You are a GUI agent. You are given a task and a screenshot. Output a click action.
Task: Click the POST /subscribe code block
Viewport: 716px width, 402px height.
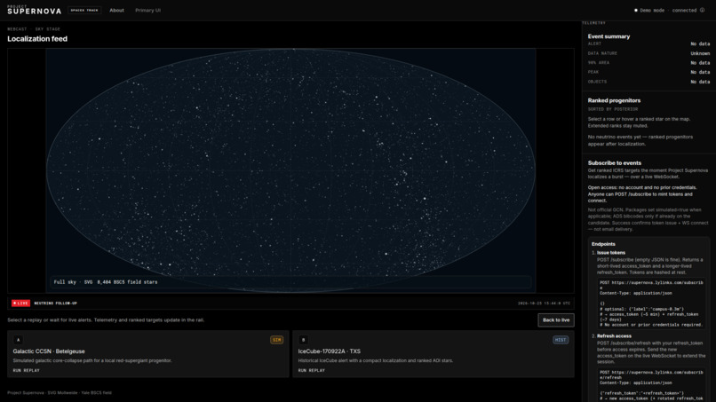pos(652,303)
